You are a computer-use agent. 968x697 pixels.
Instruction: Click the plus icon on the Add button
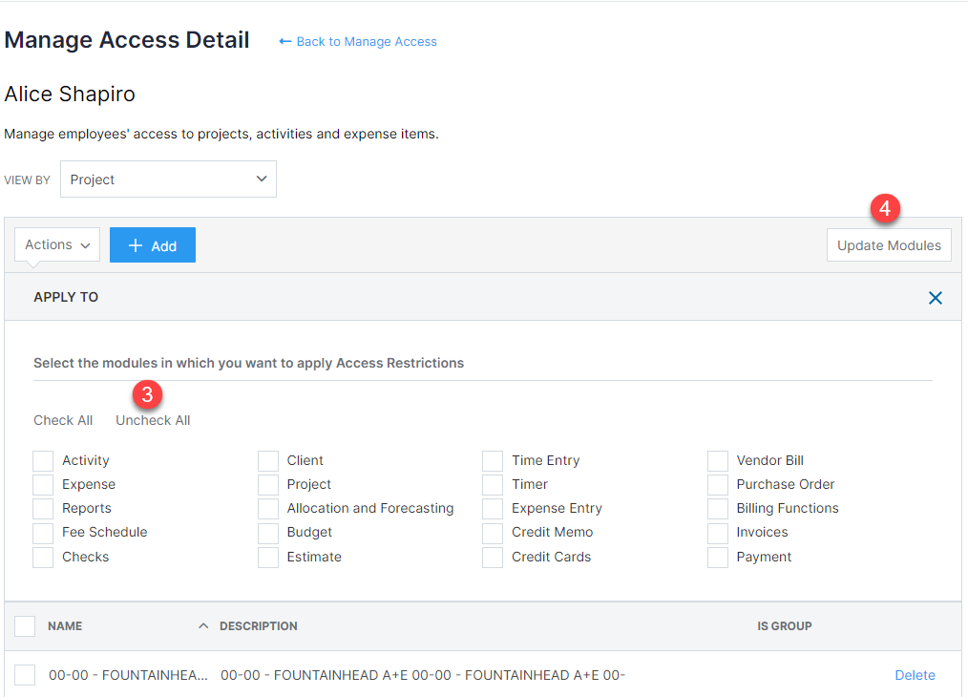click(x=137, y=244)
